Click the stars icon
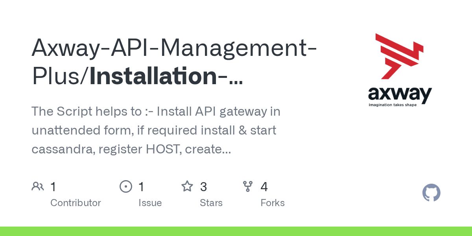The height and width of the screenshot is (236, 472). point(187,186)
